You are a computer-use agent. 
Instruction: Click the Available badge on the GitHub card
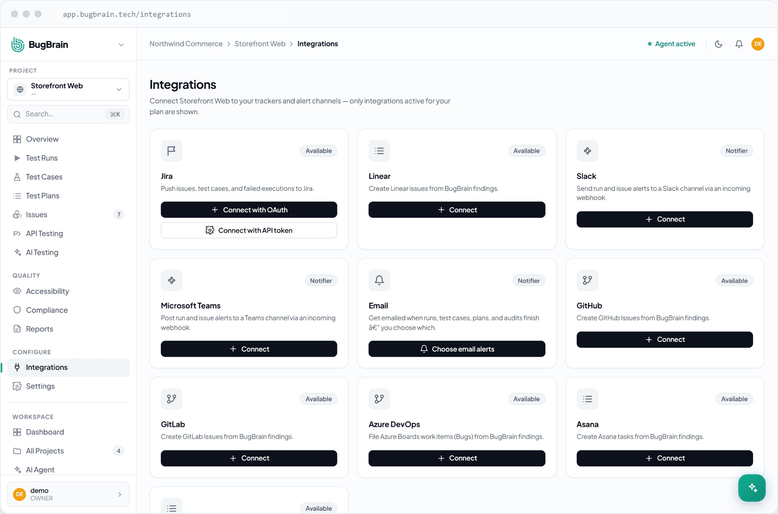(x=734, y=281)
